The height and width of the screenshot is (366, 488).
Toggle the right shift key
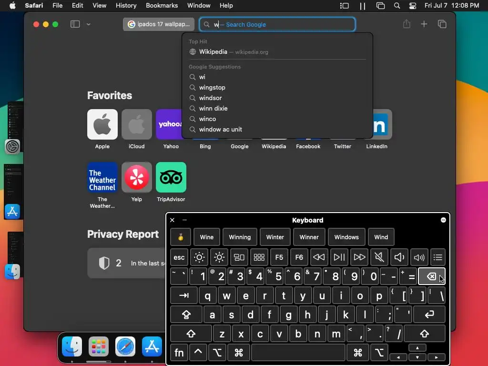[425, 334]
